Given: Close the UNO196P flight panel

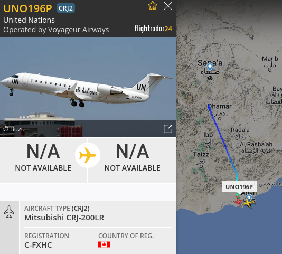Looking at the screenshot, I should (x=168, y=6).
